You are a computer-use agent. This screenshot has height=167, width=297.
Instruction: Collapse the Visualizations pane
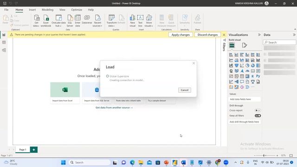259,35
